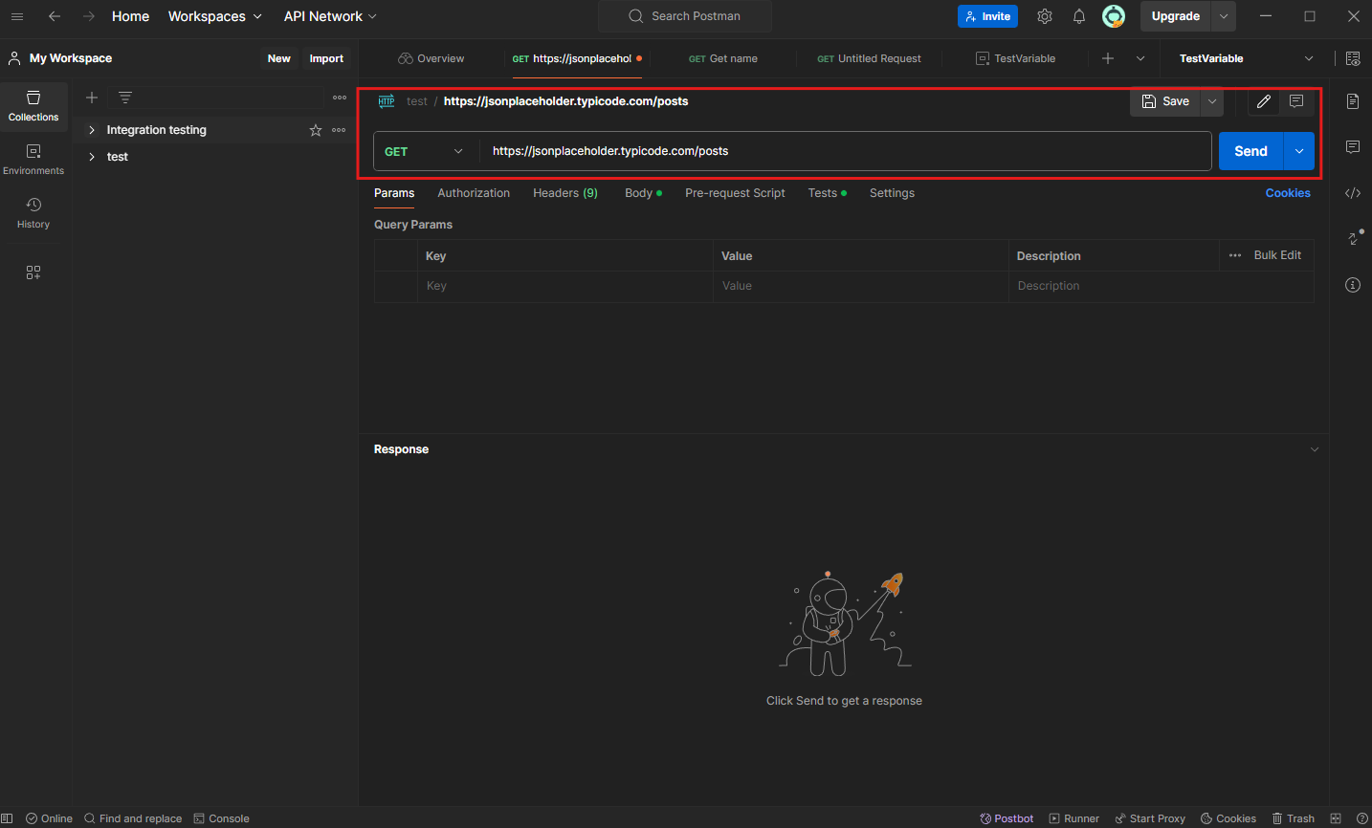
Task: Click the Import button
Action: coord(326,58)
